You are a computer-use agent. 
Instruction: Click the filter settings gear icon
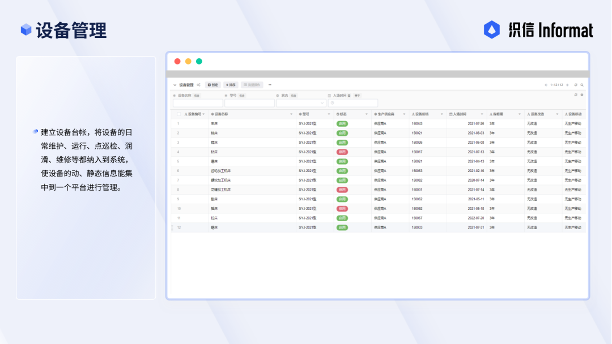pyautogui.click(x=581, y=95)
